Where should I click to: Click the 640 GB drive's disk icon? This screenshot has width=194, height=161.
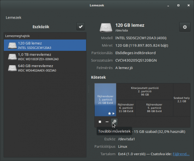[x=12, y=68]
